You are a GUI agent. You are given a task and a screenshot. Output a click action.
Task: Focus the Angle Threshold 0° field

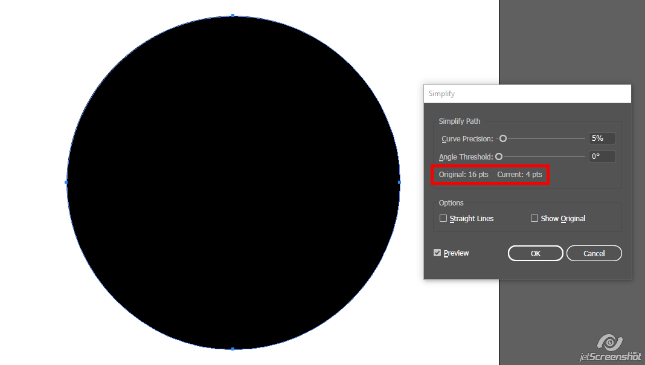(x=602, y=157)
